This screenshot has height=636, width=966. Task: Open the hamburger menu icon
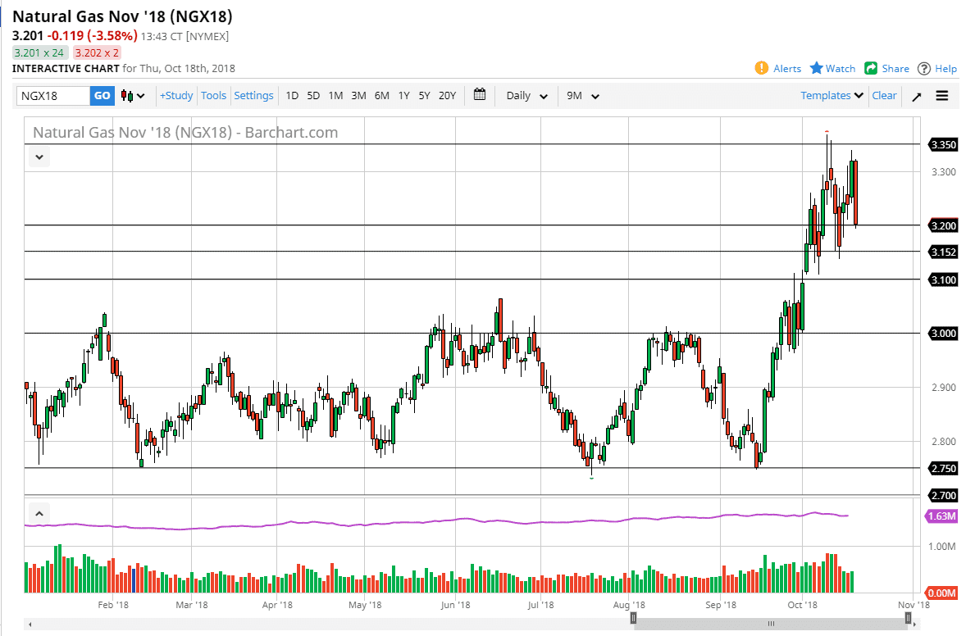click(942, 96)
